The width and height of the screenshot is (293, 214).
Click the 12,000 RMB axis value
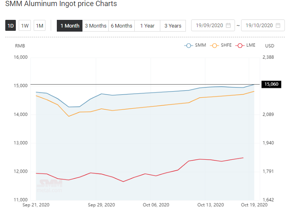21,171
